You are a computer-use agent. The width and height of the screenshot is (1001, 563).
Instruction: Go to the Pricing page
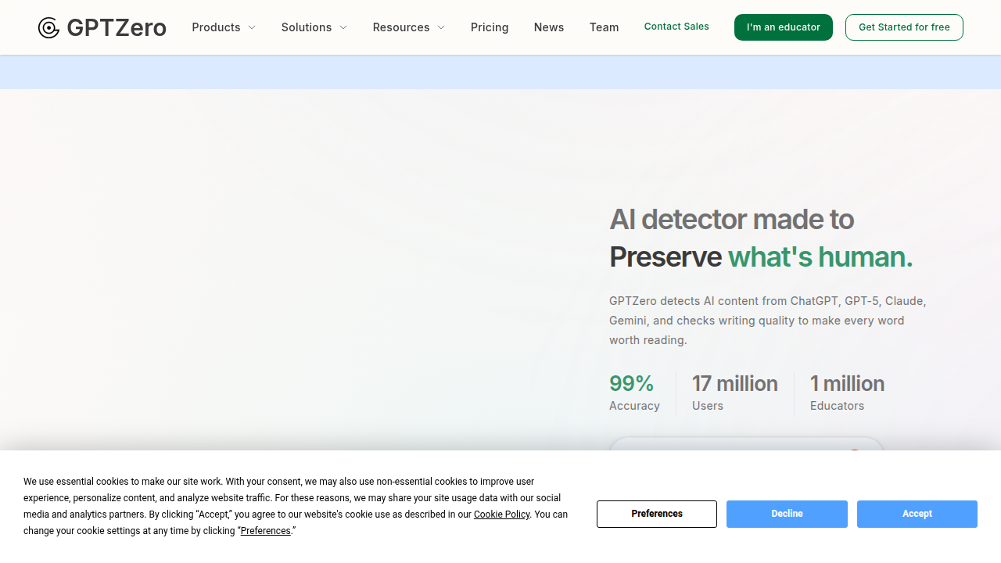click(x=490, y=27)
